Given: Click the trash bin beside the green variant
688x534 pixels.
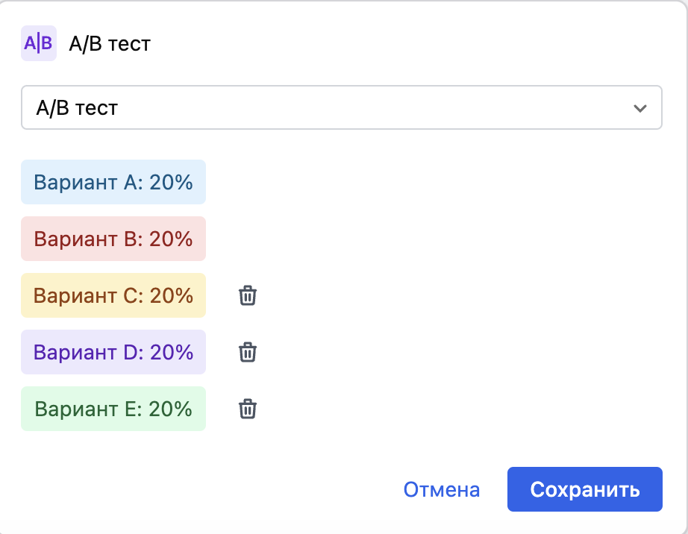Looking at the screenshot, I should (247, 409).
